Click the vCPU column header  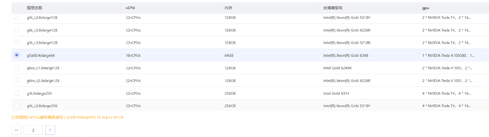pos(130,8)
